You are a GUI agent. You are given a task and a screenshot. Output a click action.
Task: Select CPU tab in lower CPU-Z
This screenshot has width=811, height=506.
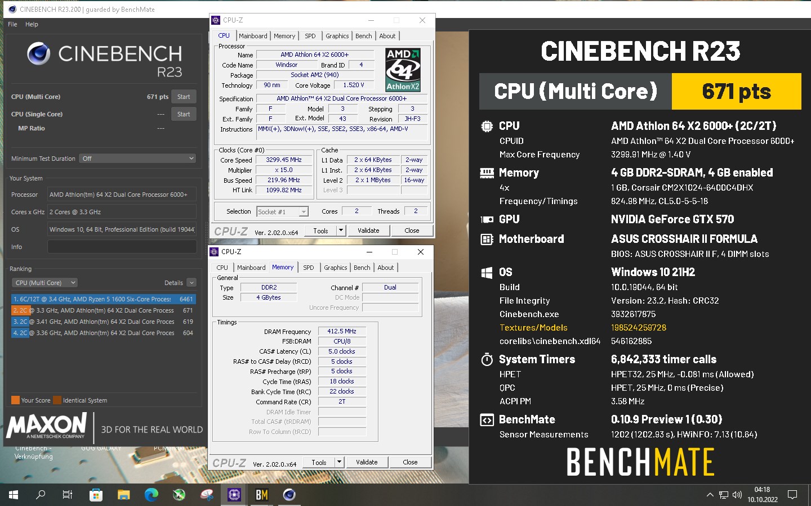tap(222, 268)
